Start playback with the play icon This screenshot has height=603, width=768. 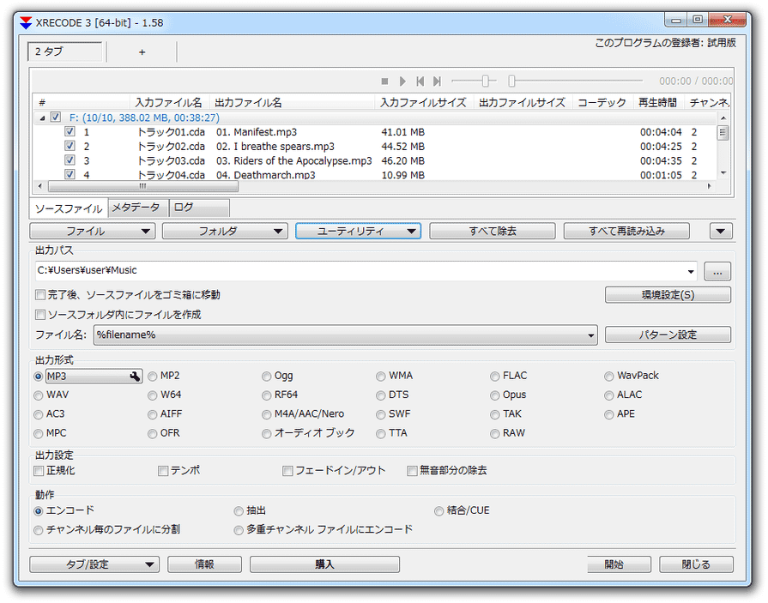point(402,81)
